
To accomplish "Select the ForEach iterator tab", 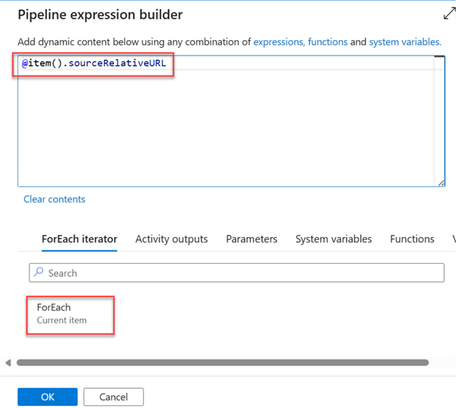I will coord(79,239).
